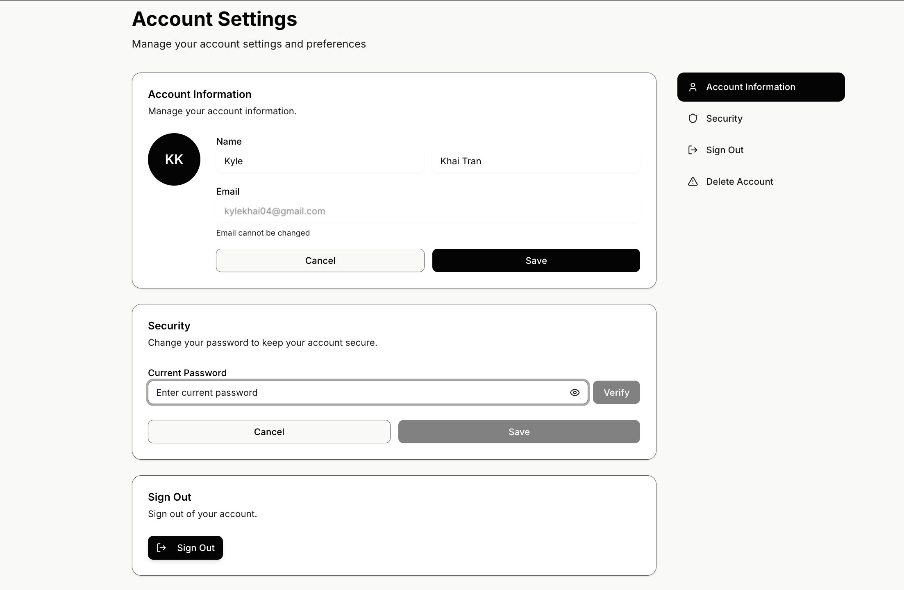Click the last name field Khai Tran
This screenshot has height=590, width=904.
click(x=536, y=161)
